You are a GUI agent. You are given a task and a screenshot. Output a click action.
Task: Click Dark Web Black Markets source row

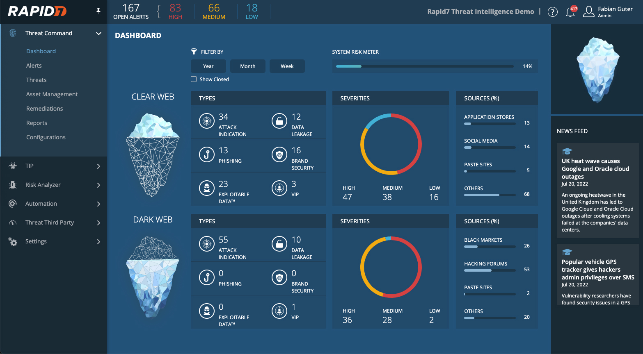pyautogui.click(x=497, y=243)
